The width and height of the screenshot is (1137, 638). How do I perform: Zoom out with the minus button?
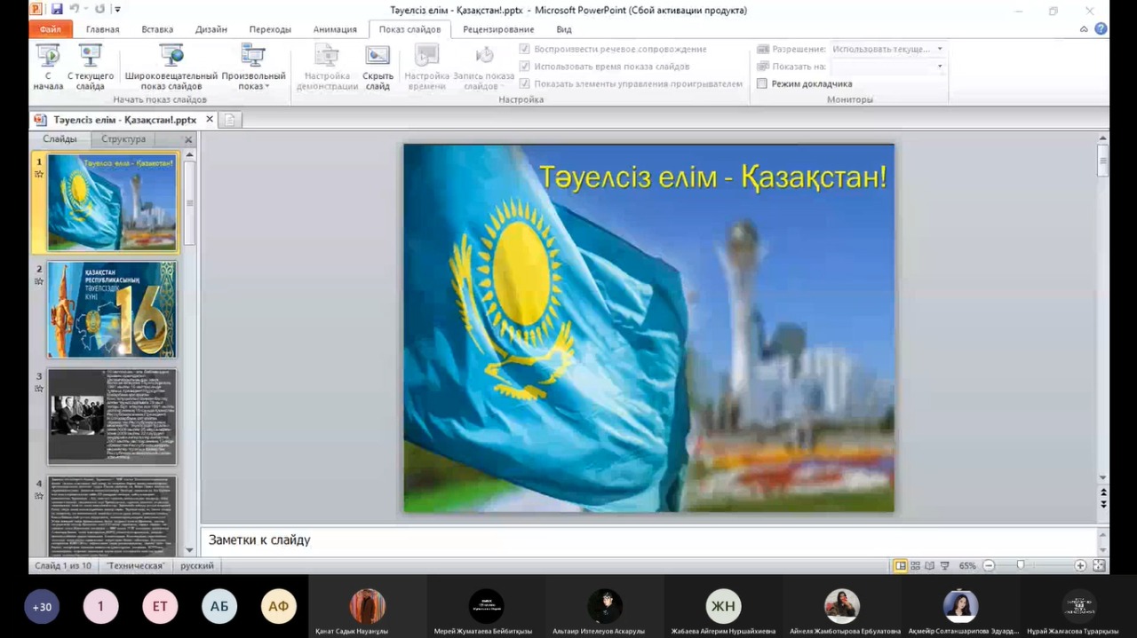(989, 565)
